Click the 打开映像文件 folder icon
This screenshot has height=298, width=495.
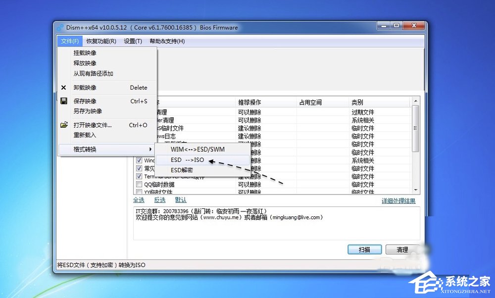[x=63, y=125]
